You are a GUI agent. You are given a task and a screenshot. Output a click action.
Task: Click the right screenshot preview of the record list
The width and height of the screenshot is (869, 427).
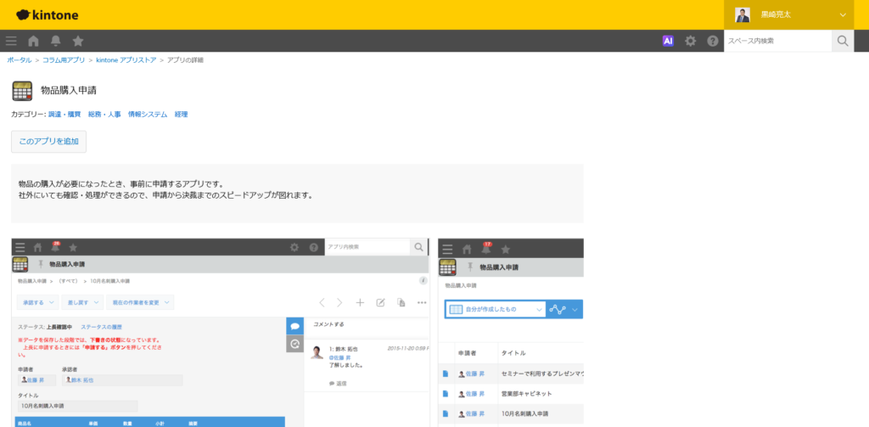click(510, 333)
